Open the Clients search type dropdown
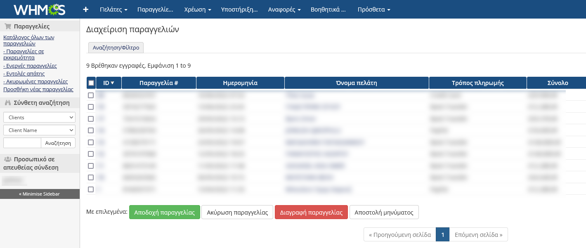The width and height of the screenshot is (586, 248). pos(39,117)
